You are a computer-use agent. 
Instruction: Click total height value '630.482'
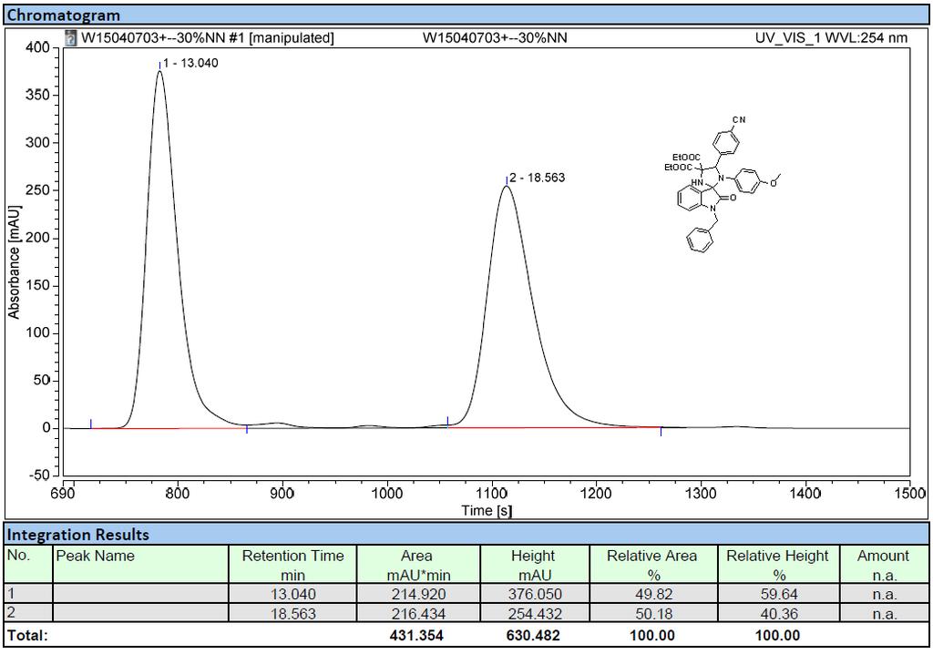click(x=533, y=635)
